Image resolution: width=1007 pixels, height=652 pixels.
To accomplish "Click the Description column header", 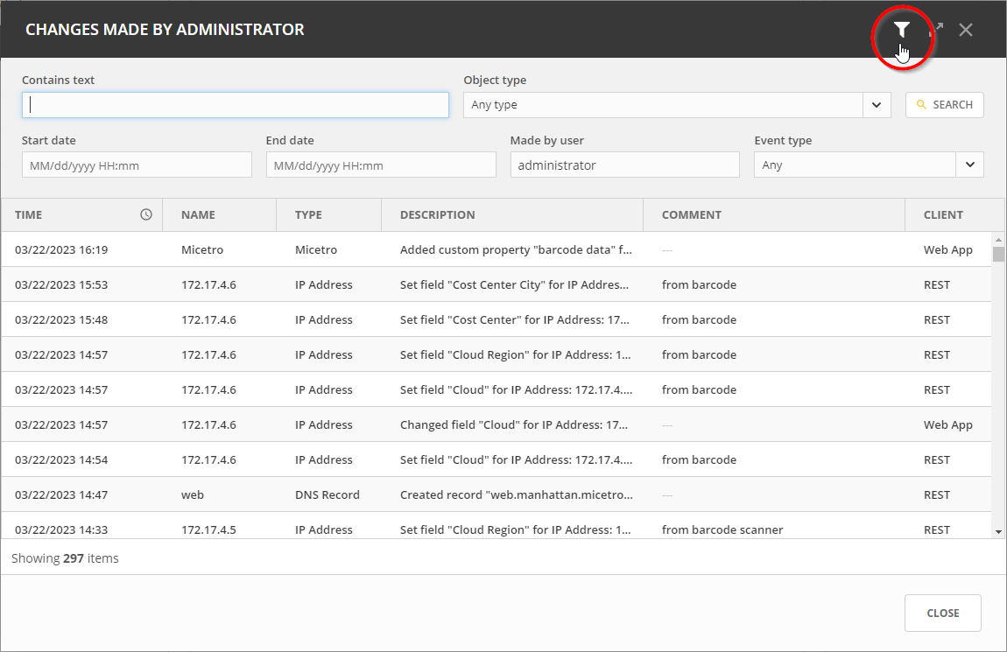I will (437, 214).
